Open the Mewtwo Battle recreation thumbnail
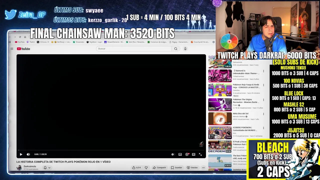The height and width of the screenshot is (180, 320). (220, 104)
